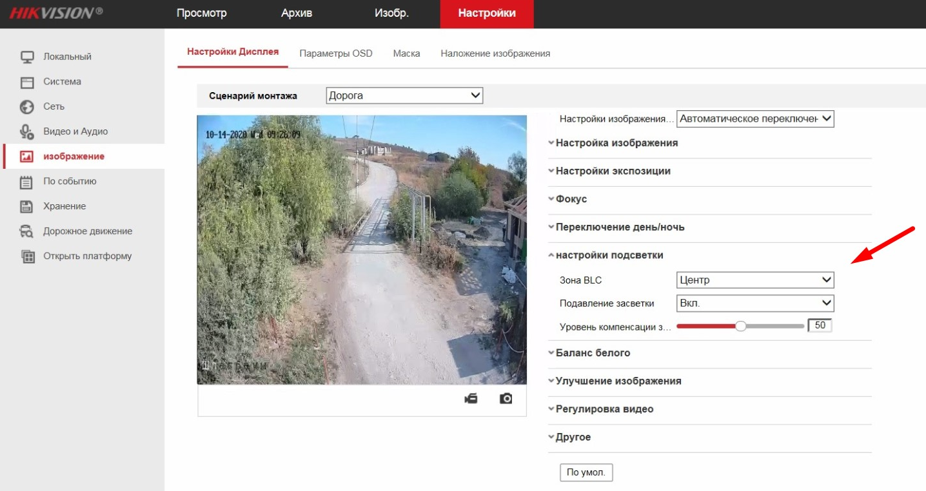
Task: Click the System window icon in sidebar
Action: pyautogui.click(x=27, y=82)
